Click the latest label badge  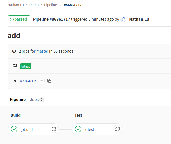tap(26, 66)
